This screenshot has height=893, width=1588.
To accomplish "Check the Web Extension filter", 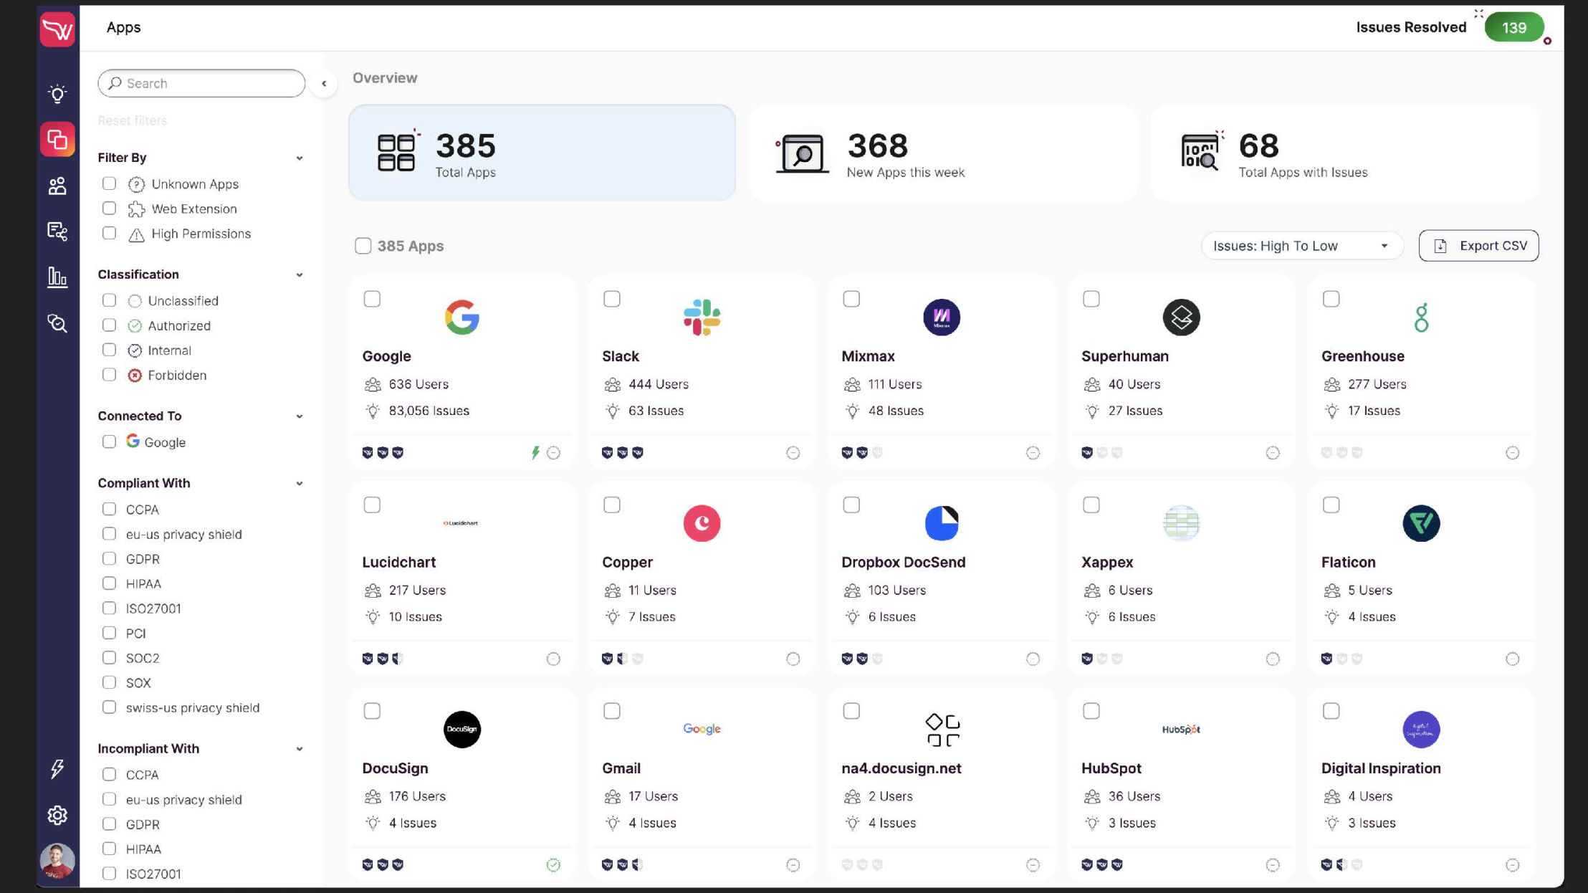I will tap(109, 208).
